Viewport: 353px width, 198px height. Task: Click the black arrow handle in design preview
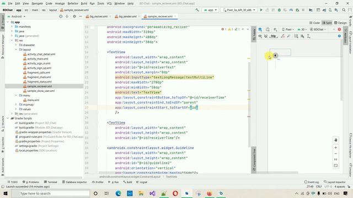275,55
